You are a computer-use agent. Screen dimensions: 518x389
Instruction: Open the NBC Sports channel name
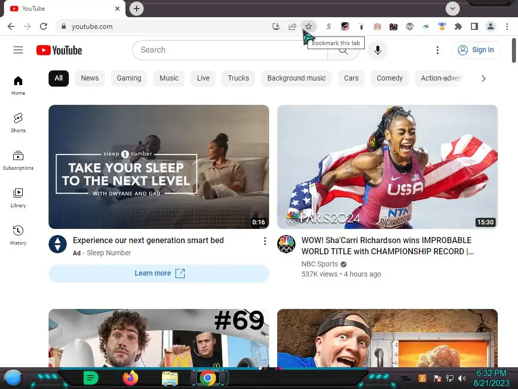(320, 264)
